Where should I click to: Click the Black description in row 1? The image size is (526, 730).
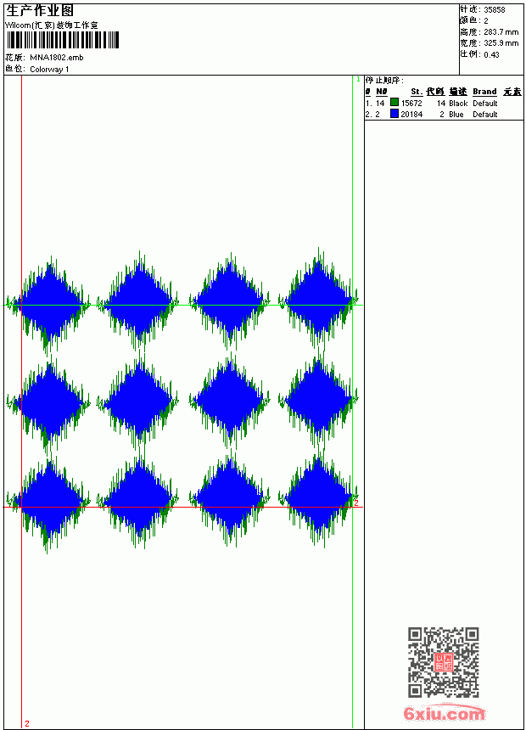pyautogui.click(x=458, y=104)
